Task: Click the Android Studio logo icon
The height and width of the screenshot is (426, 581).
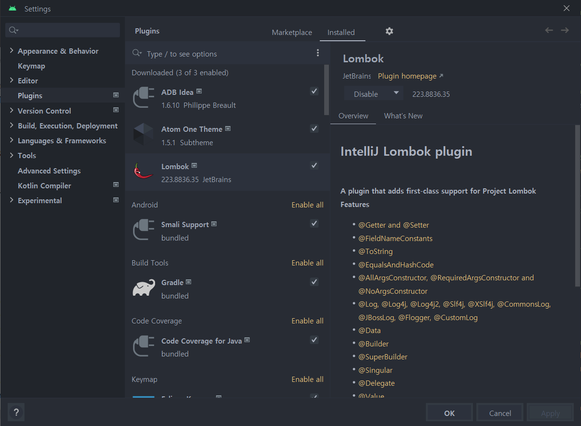Action: tap(12, 9)
